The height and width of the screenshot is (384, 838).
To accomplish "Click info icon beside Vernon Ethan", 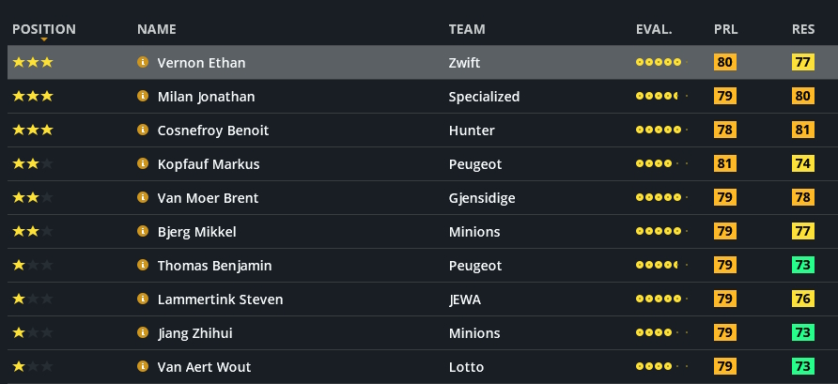I will click(143, 63).
